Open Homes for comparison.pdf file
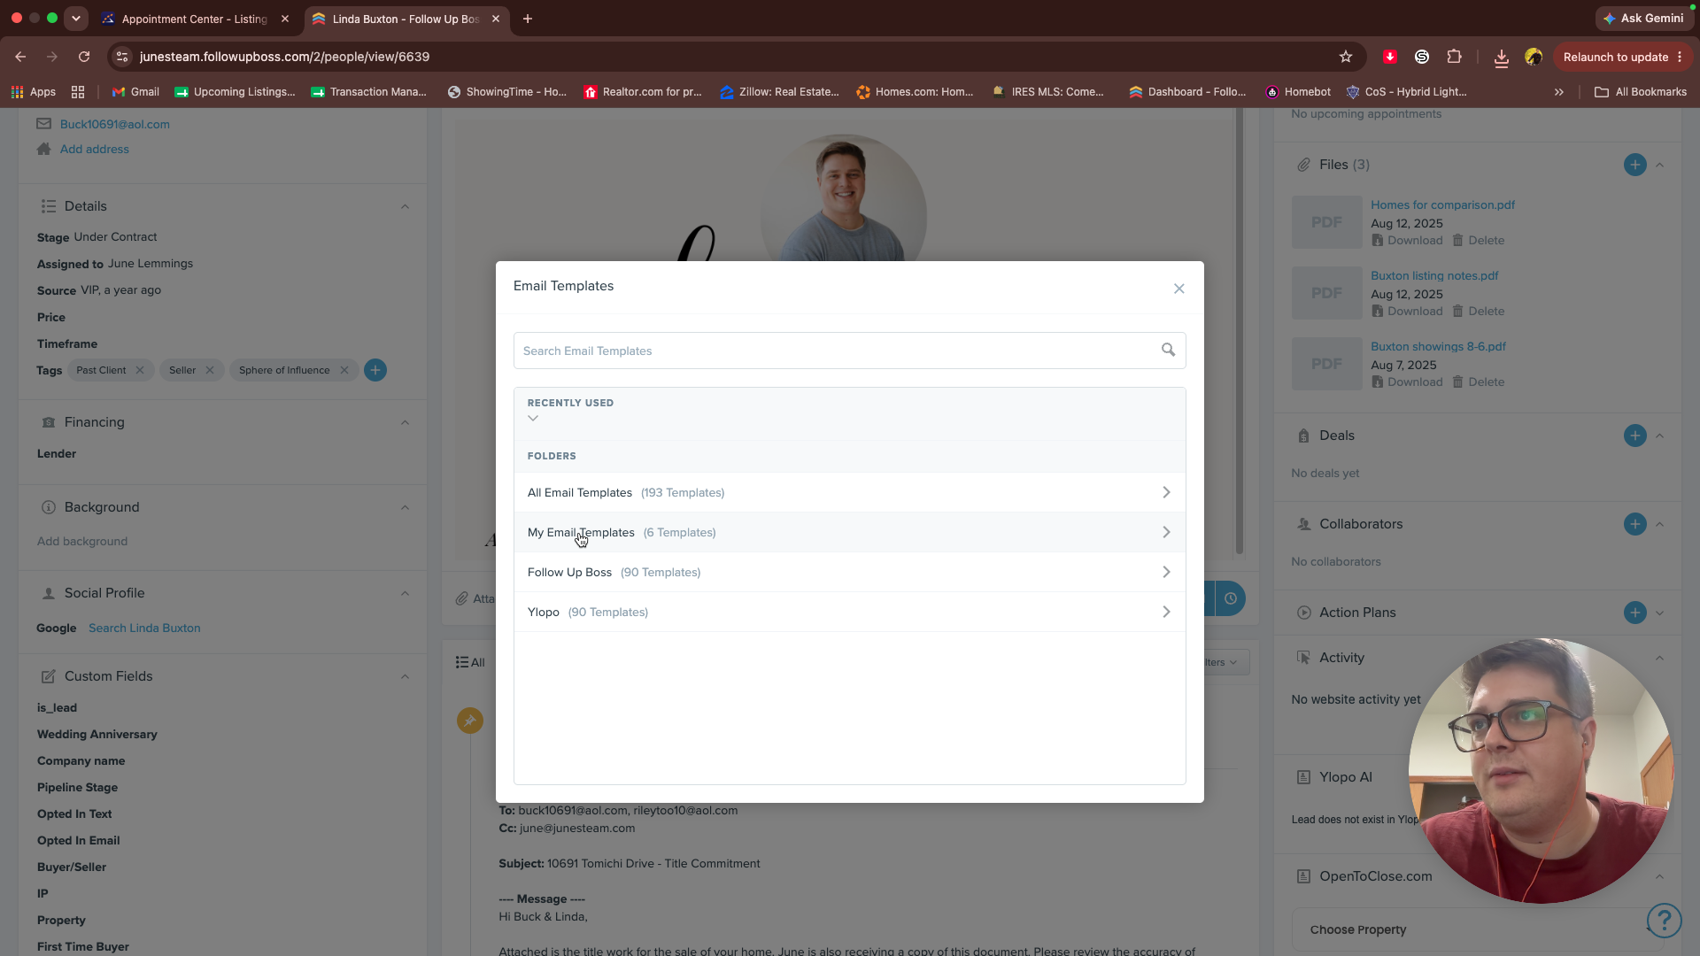 click(1442, 204)
